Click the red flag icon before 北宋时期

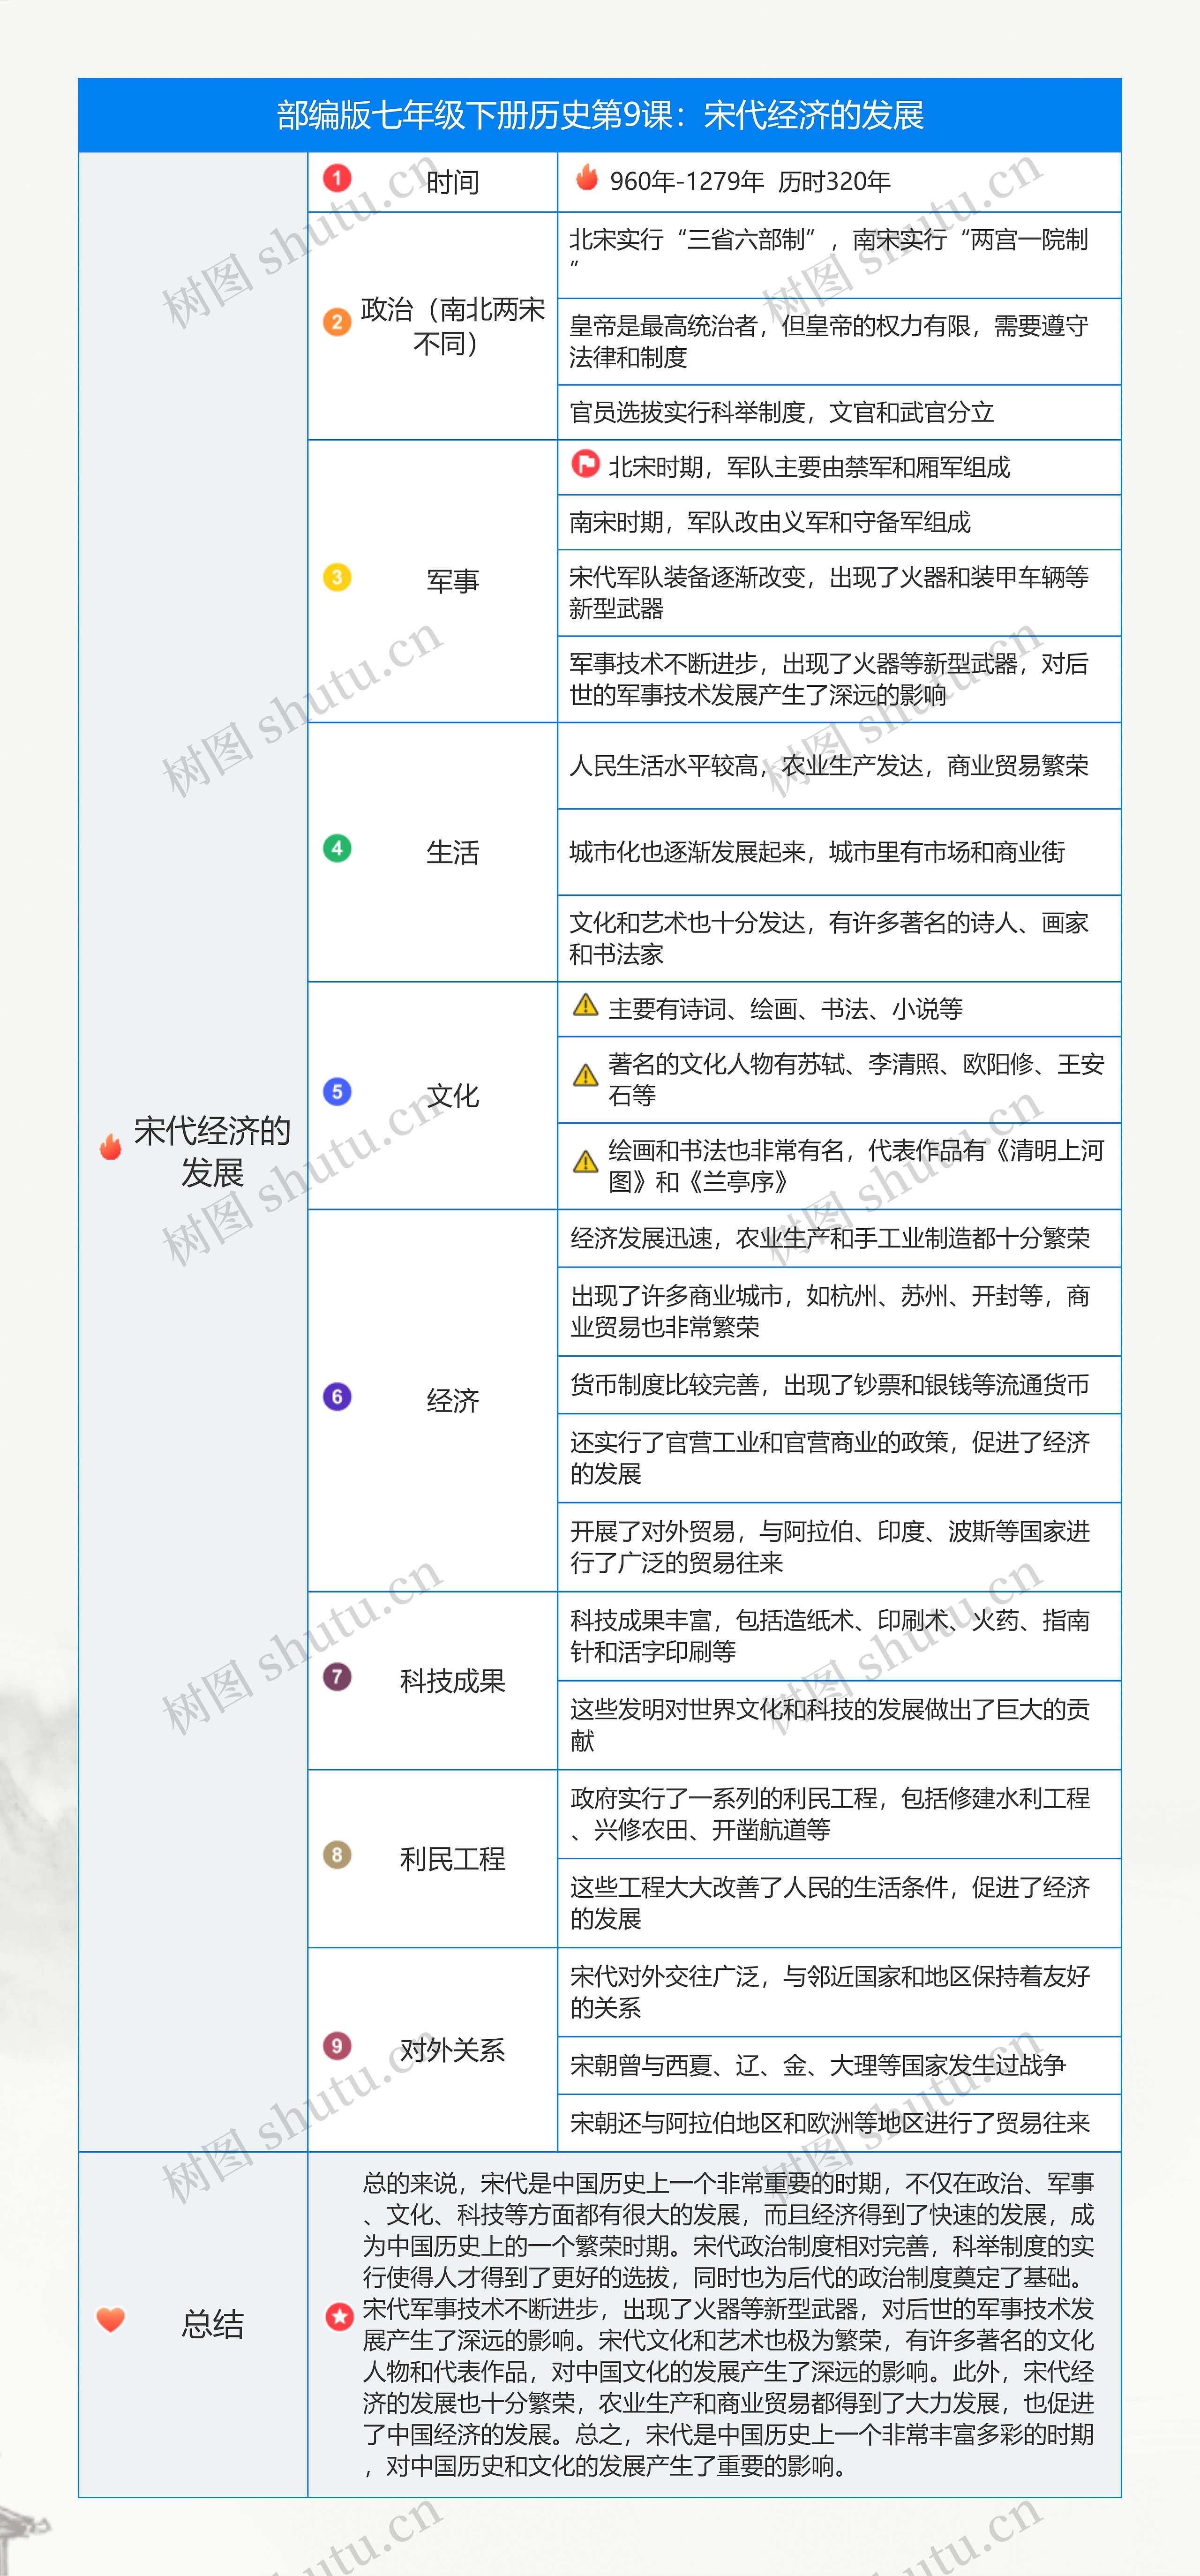click(585, 464)
